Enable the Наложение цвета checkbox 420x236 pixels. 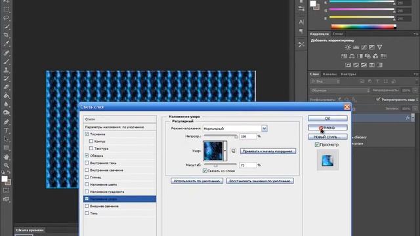pyautogui.click(x=87, y=184)
